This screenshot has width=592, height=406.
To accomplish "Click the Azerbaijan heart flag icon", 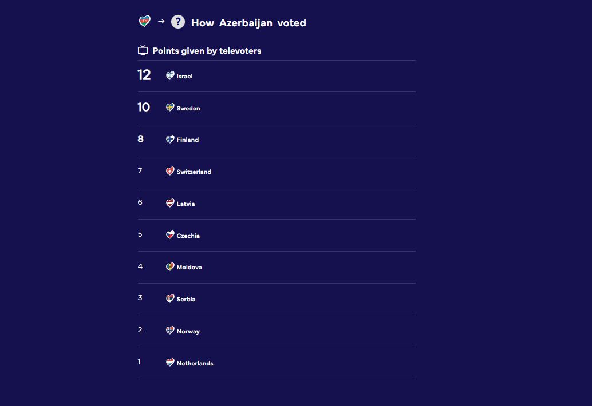I will (x=145, y=22).
